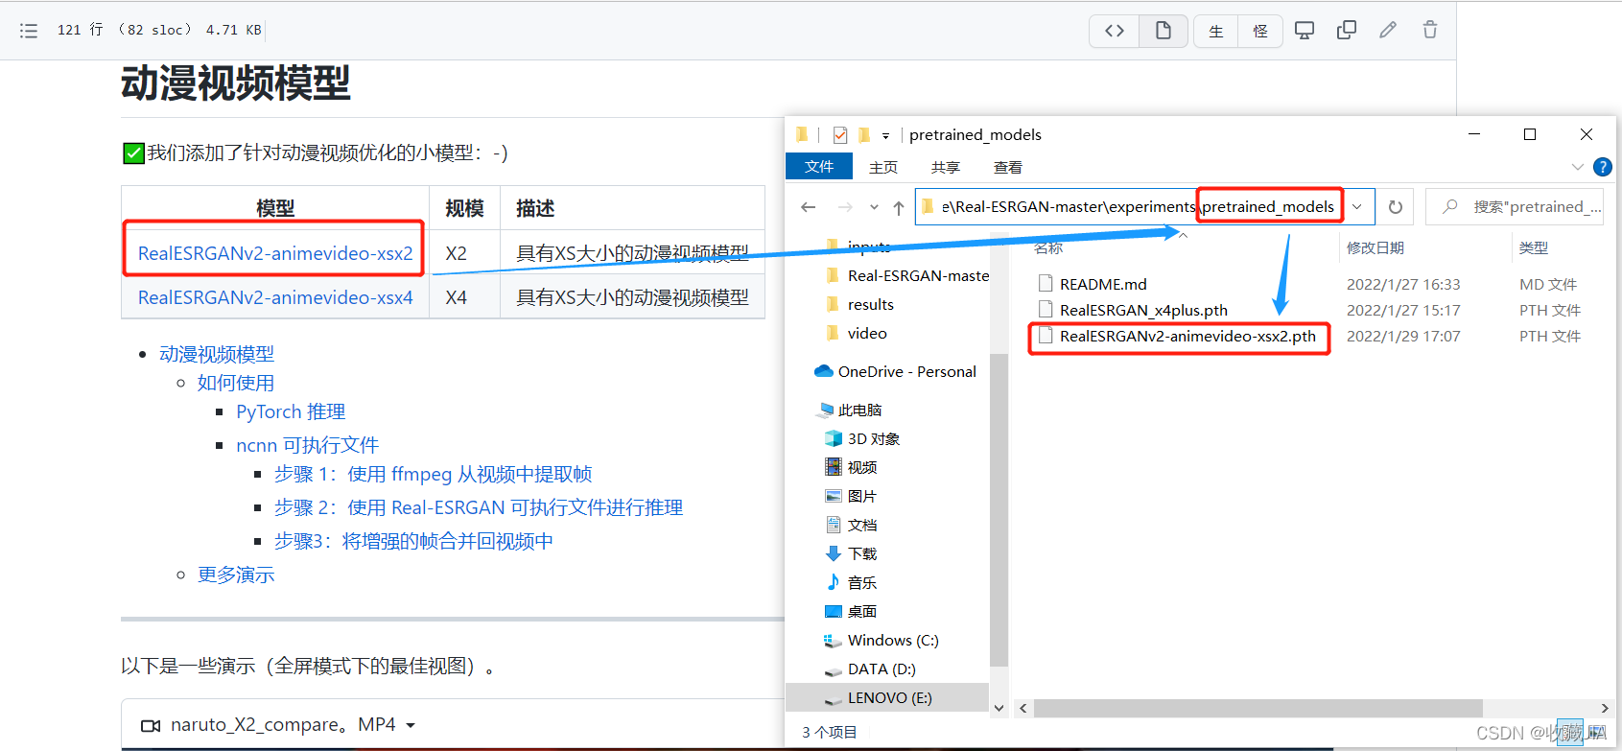Go to 步骤3 merge frames link
This screenshot has height=751, width=1622.
coord(413,541)
